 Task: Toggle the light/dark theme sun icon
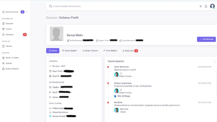(201, 6)
